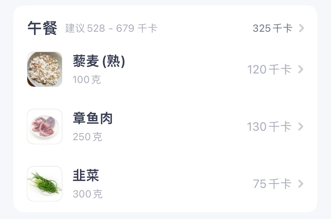Click the 75千卡 calorie value
331x219 pixels.
coord(272,184)
